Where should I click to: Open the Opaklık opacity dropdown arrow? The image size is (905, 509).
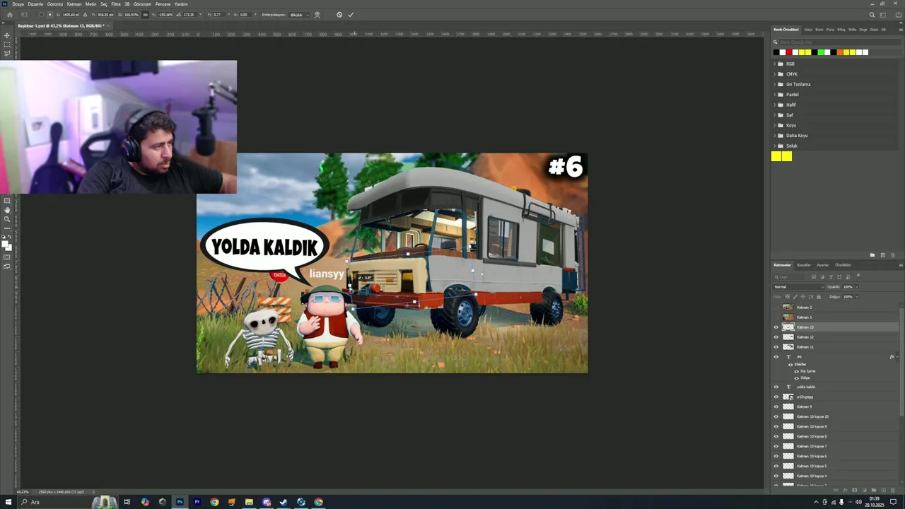[x=857, y=286]
